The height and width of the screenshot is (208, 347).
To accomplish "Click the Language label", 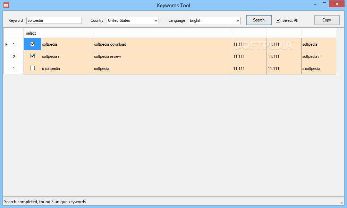I will (177, 20).
